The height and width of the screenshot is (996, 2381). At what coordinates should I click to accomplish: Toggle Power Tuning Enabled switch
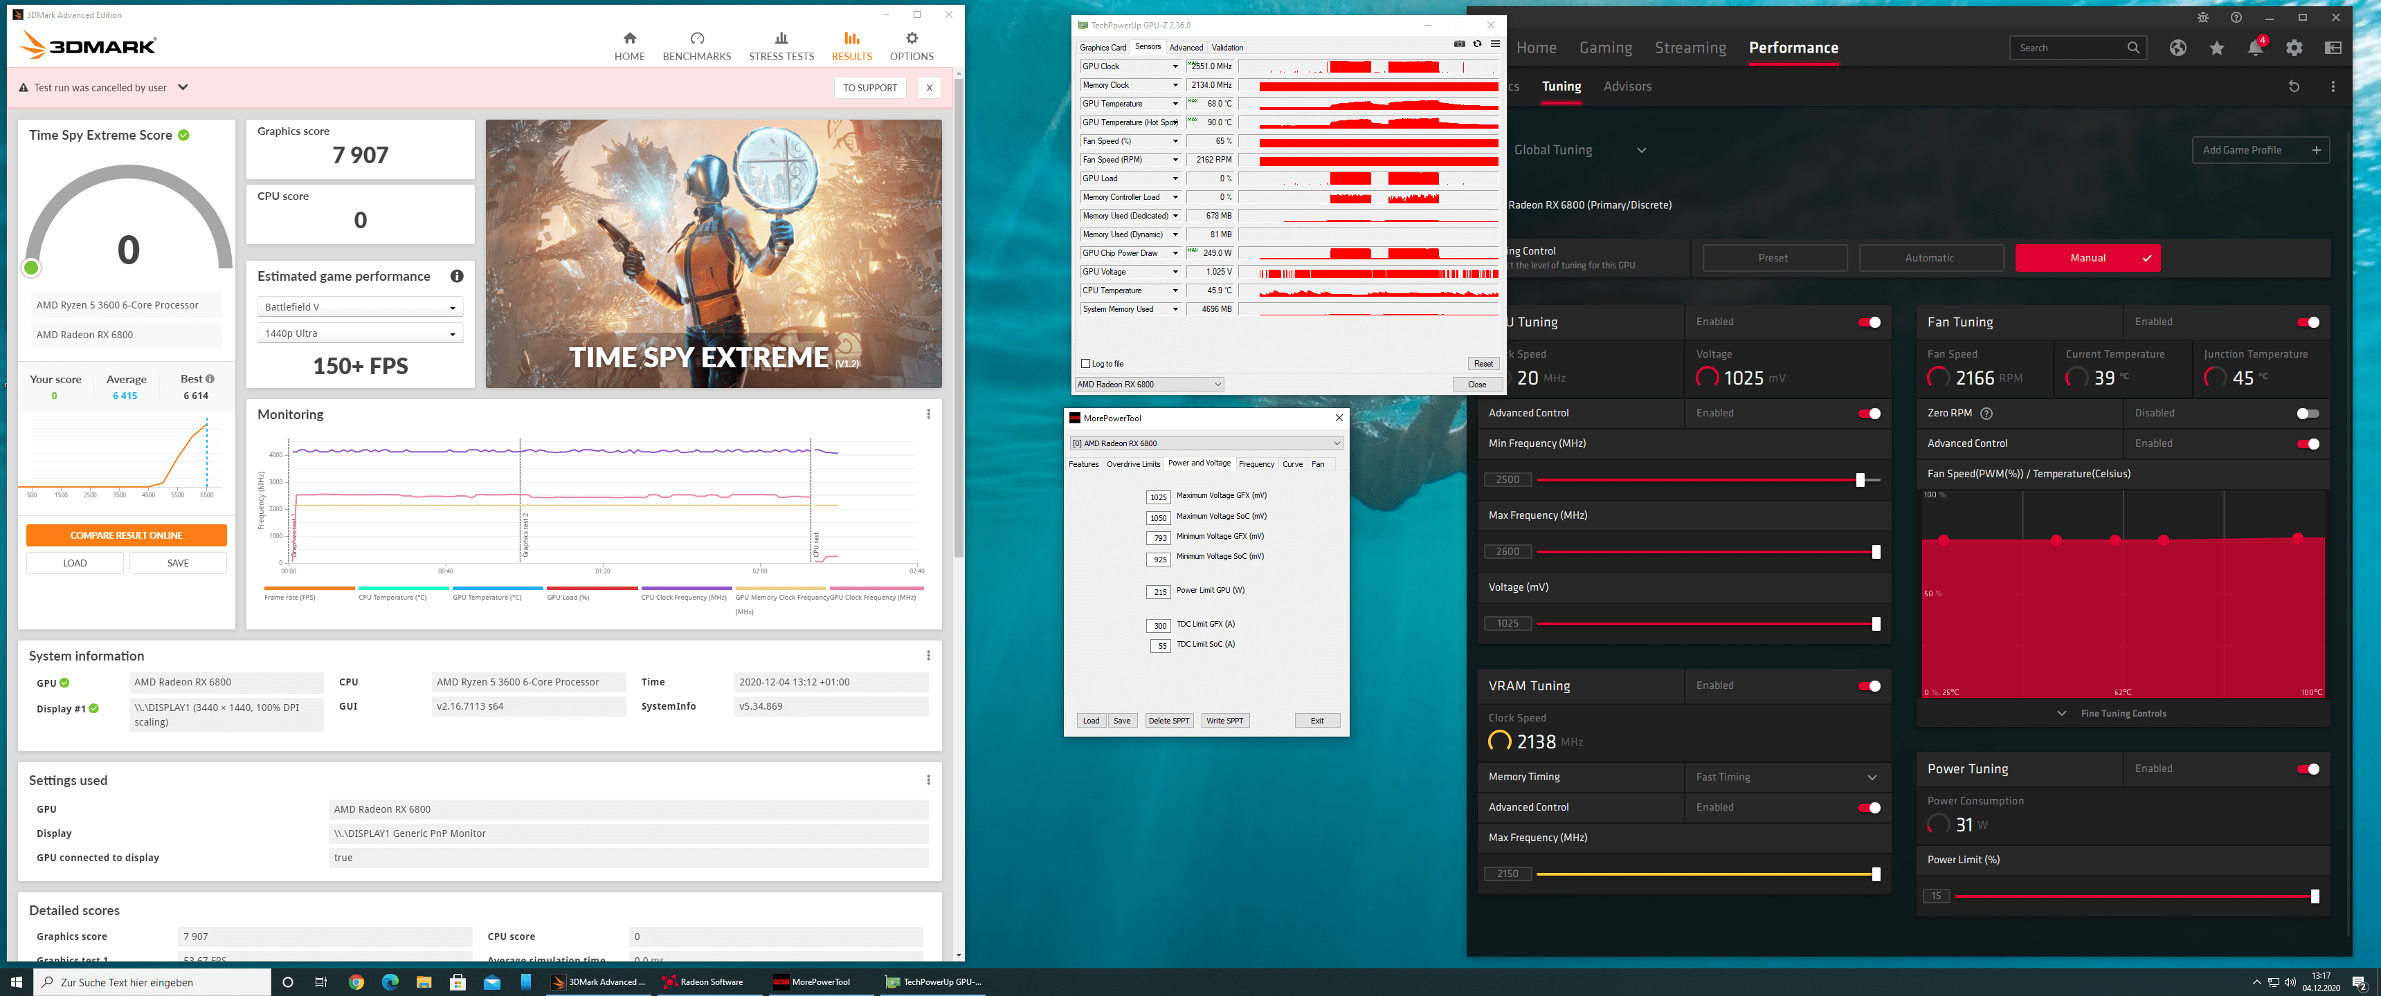pos(2308,768)
